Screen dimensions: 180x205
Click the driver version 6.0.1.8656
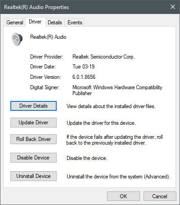[x=84, y=77]
